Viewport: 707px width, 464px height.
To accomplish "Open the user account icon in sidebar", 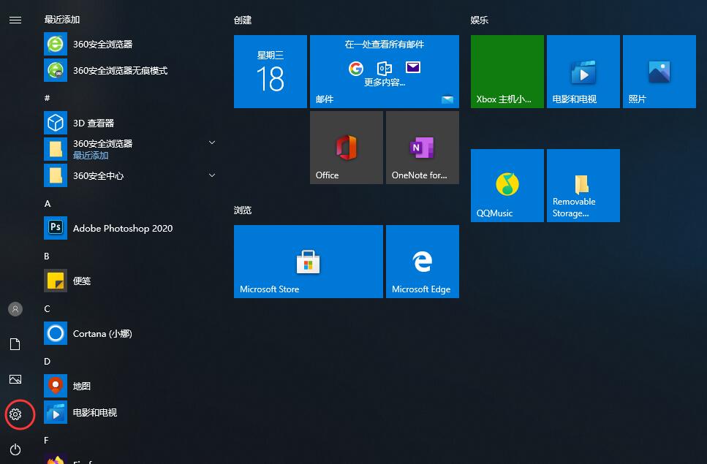I will pos(15,309).
